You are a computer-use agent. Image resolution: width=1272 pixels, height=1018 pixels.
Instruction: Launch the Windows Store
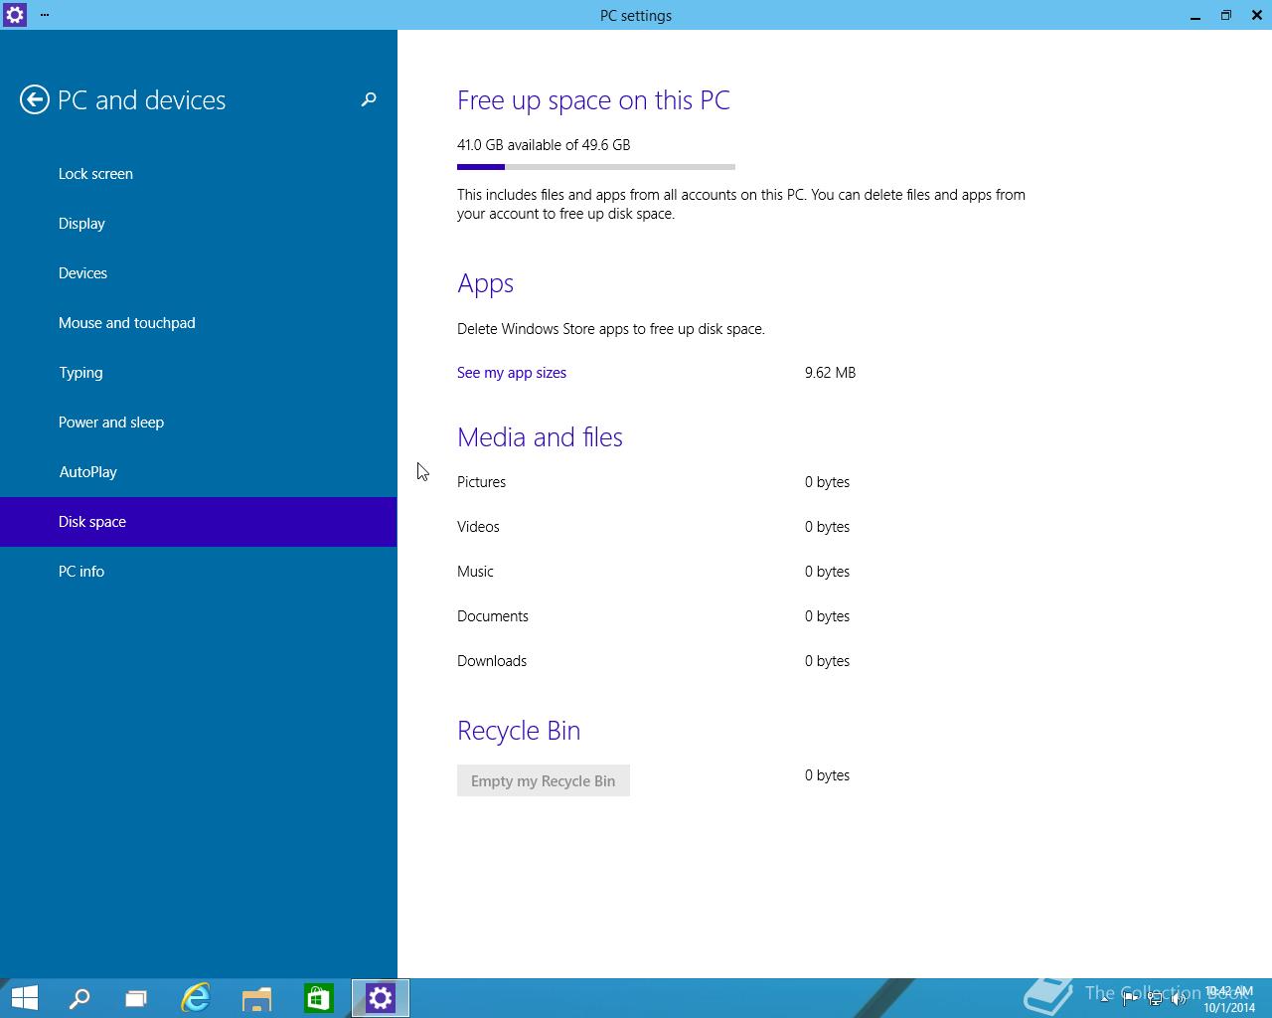tap(318, 998)
